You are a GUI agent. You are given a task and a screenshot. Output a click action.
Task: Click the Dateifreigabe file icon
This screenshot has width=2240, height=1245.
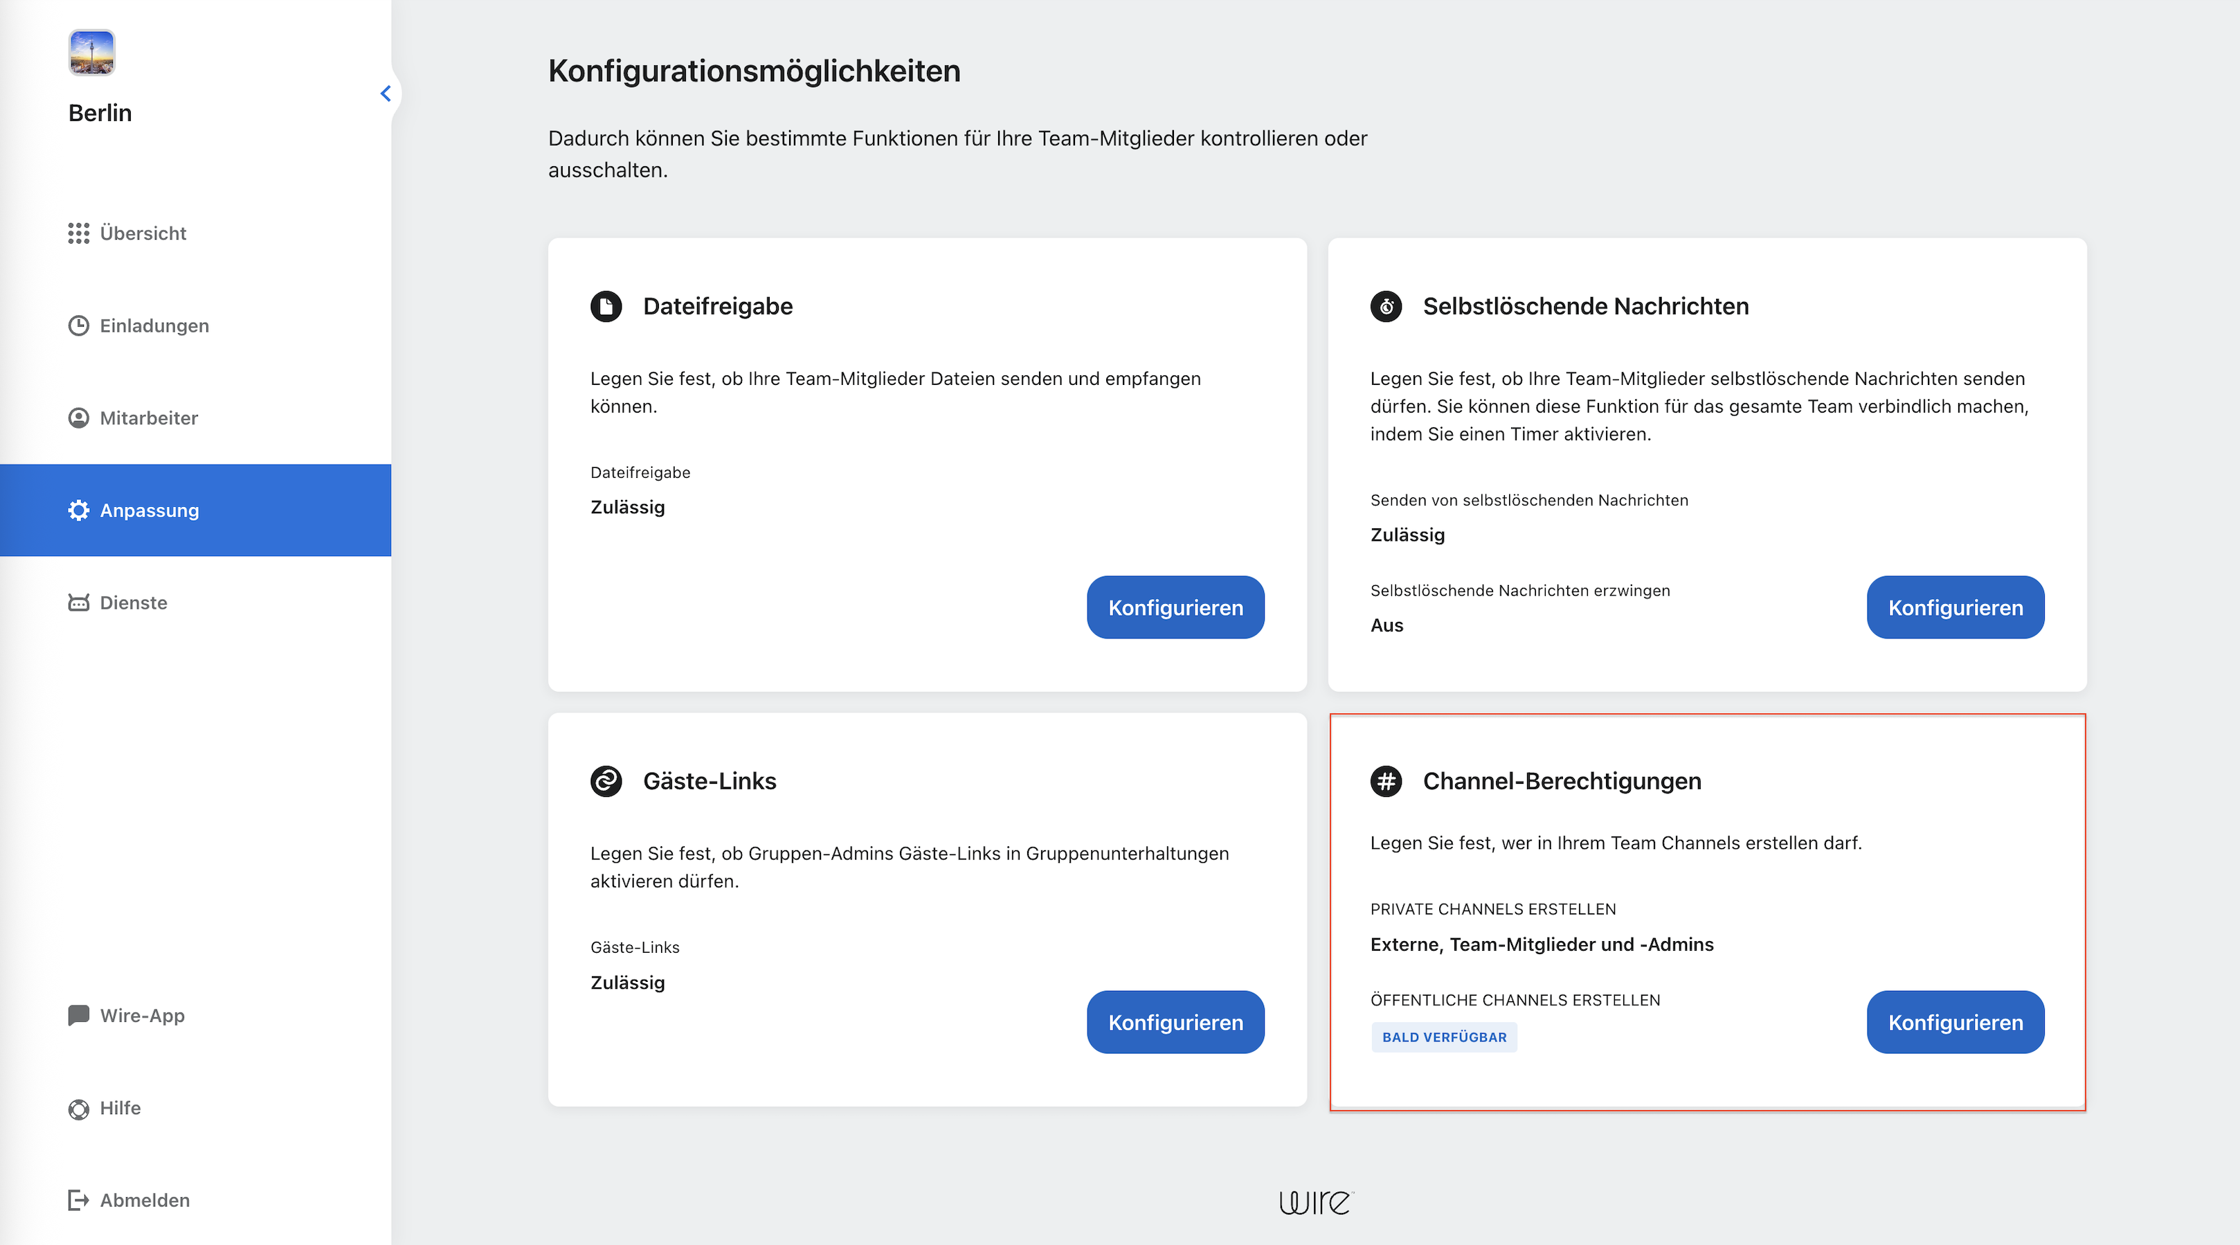(x=606, y=306)
